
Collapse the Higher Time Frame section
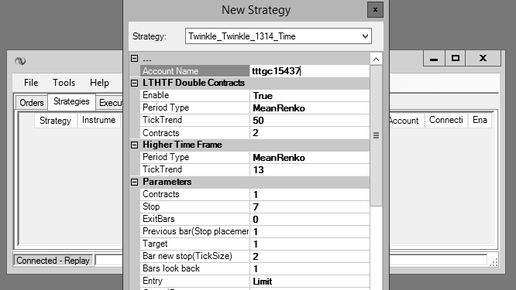coord(134,145)
